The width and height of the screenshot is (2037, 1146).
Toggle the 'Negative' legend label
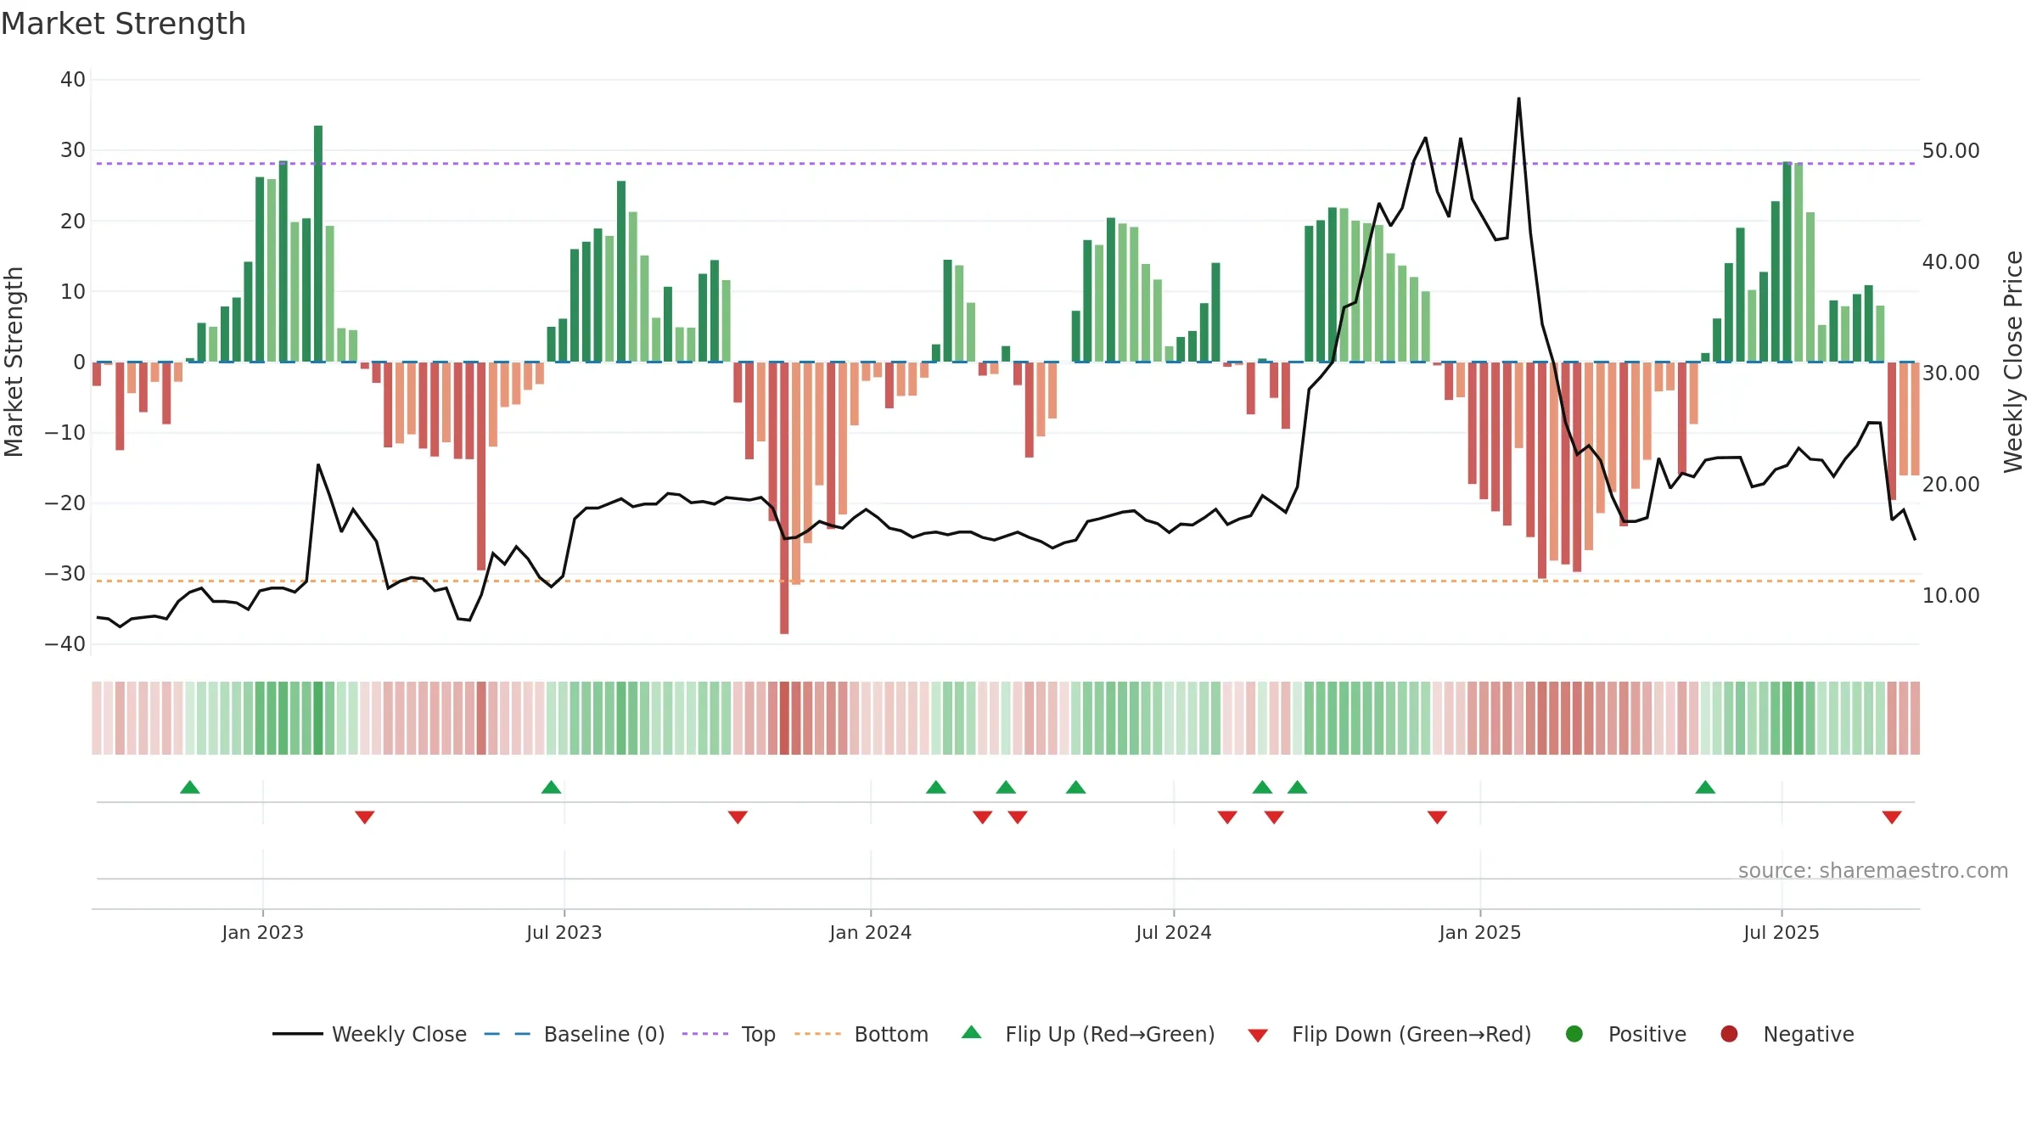coord(1809,1035)
